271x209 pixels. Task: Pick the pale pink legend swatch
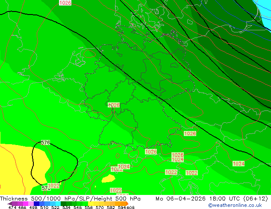pyautogui.click(x=31, y=203)
